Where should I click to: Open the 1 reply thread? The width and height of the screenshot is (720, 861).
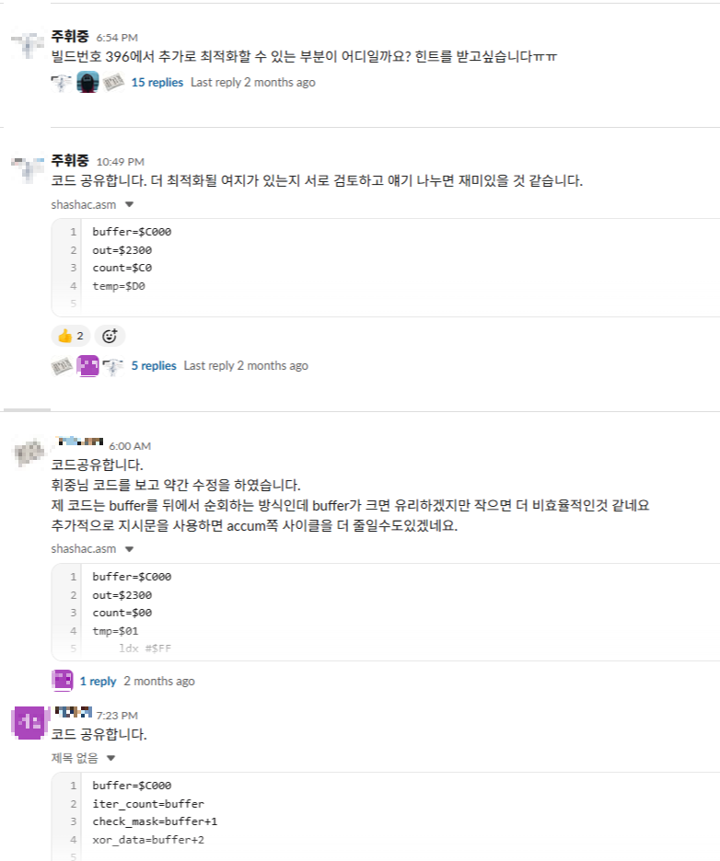[98, 682]
